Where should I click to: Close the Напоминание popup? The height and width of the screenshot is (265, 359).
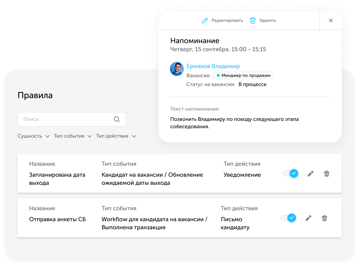[x=331, y=20]
